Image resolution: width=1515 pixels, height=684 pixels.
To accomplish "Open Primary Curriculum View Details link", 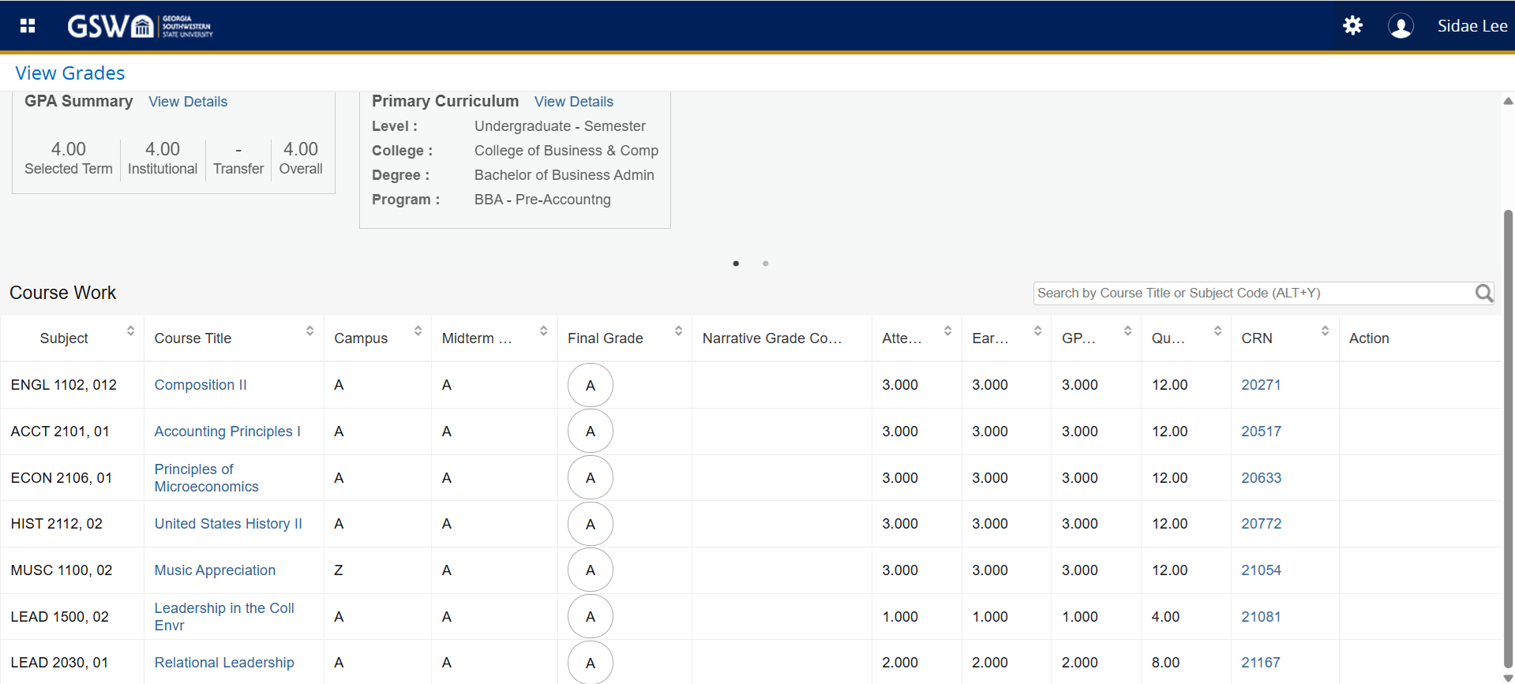I will [574, 102].
